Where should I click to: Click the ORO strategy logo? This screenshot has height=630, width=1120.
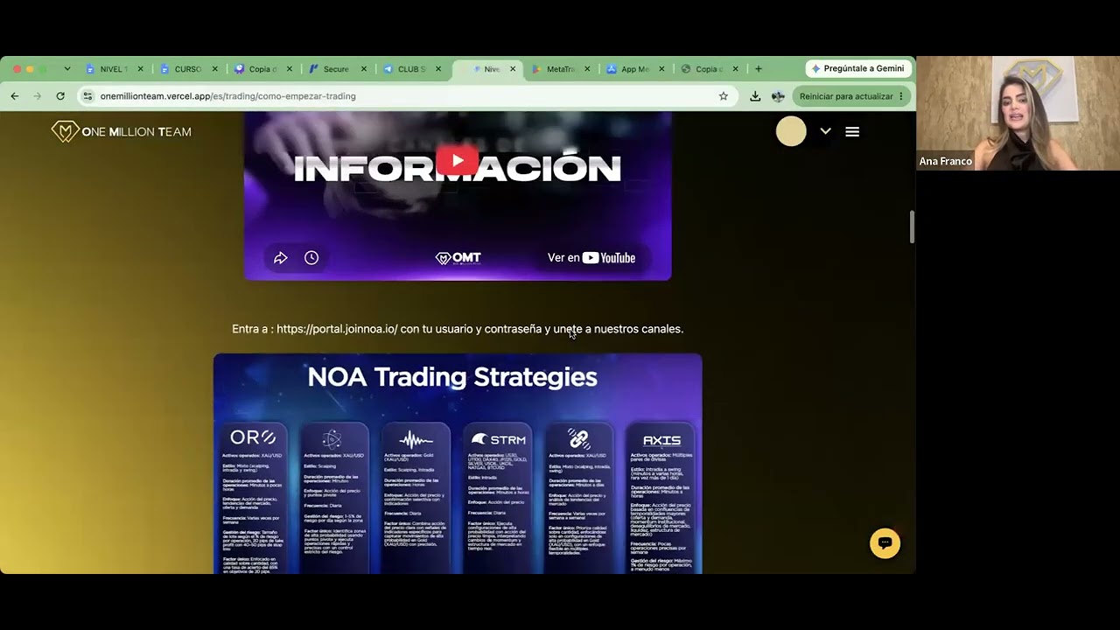tap(253, 437)
